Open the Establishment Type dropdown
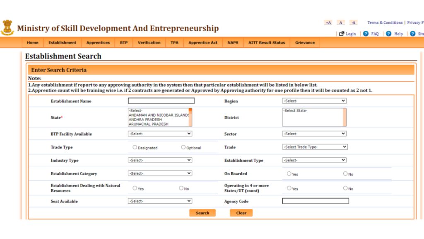The width and height of the screenshot is (424, 239). (x=314, y=160)
